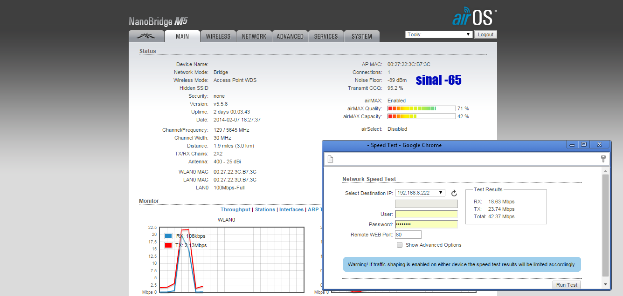Click the disabled field below Destination IP

click(426, 204)
